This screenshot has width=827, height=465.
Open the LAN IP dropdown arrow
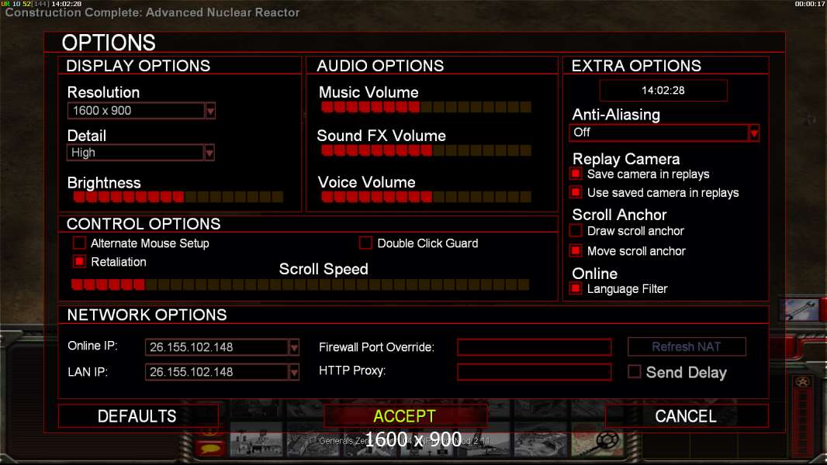pos(294,372)
